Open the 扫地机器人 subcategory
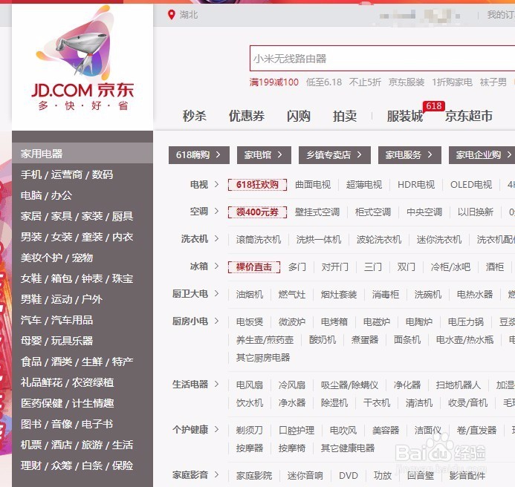This screenshot has width=515, height=487. coord(459,385)
